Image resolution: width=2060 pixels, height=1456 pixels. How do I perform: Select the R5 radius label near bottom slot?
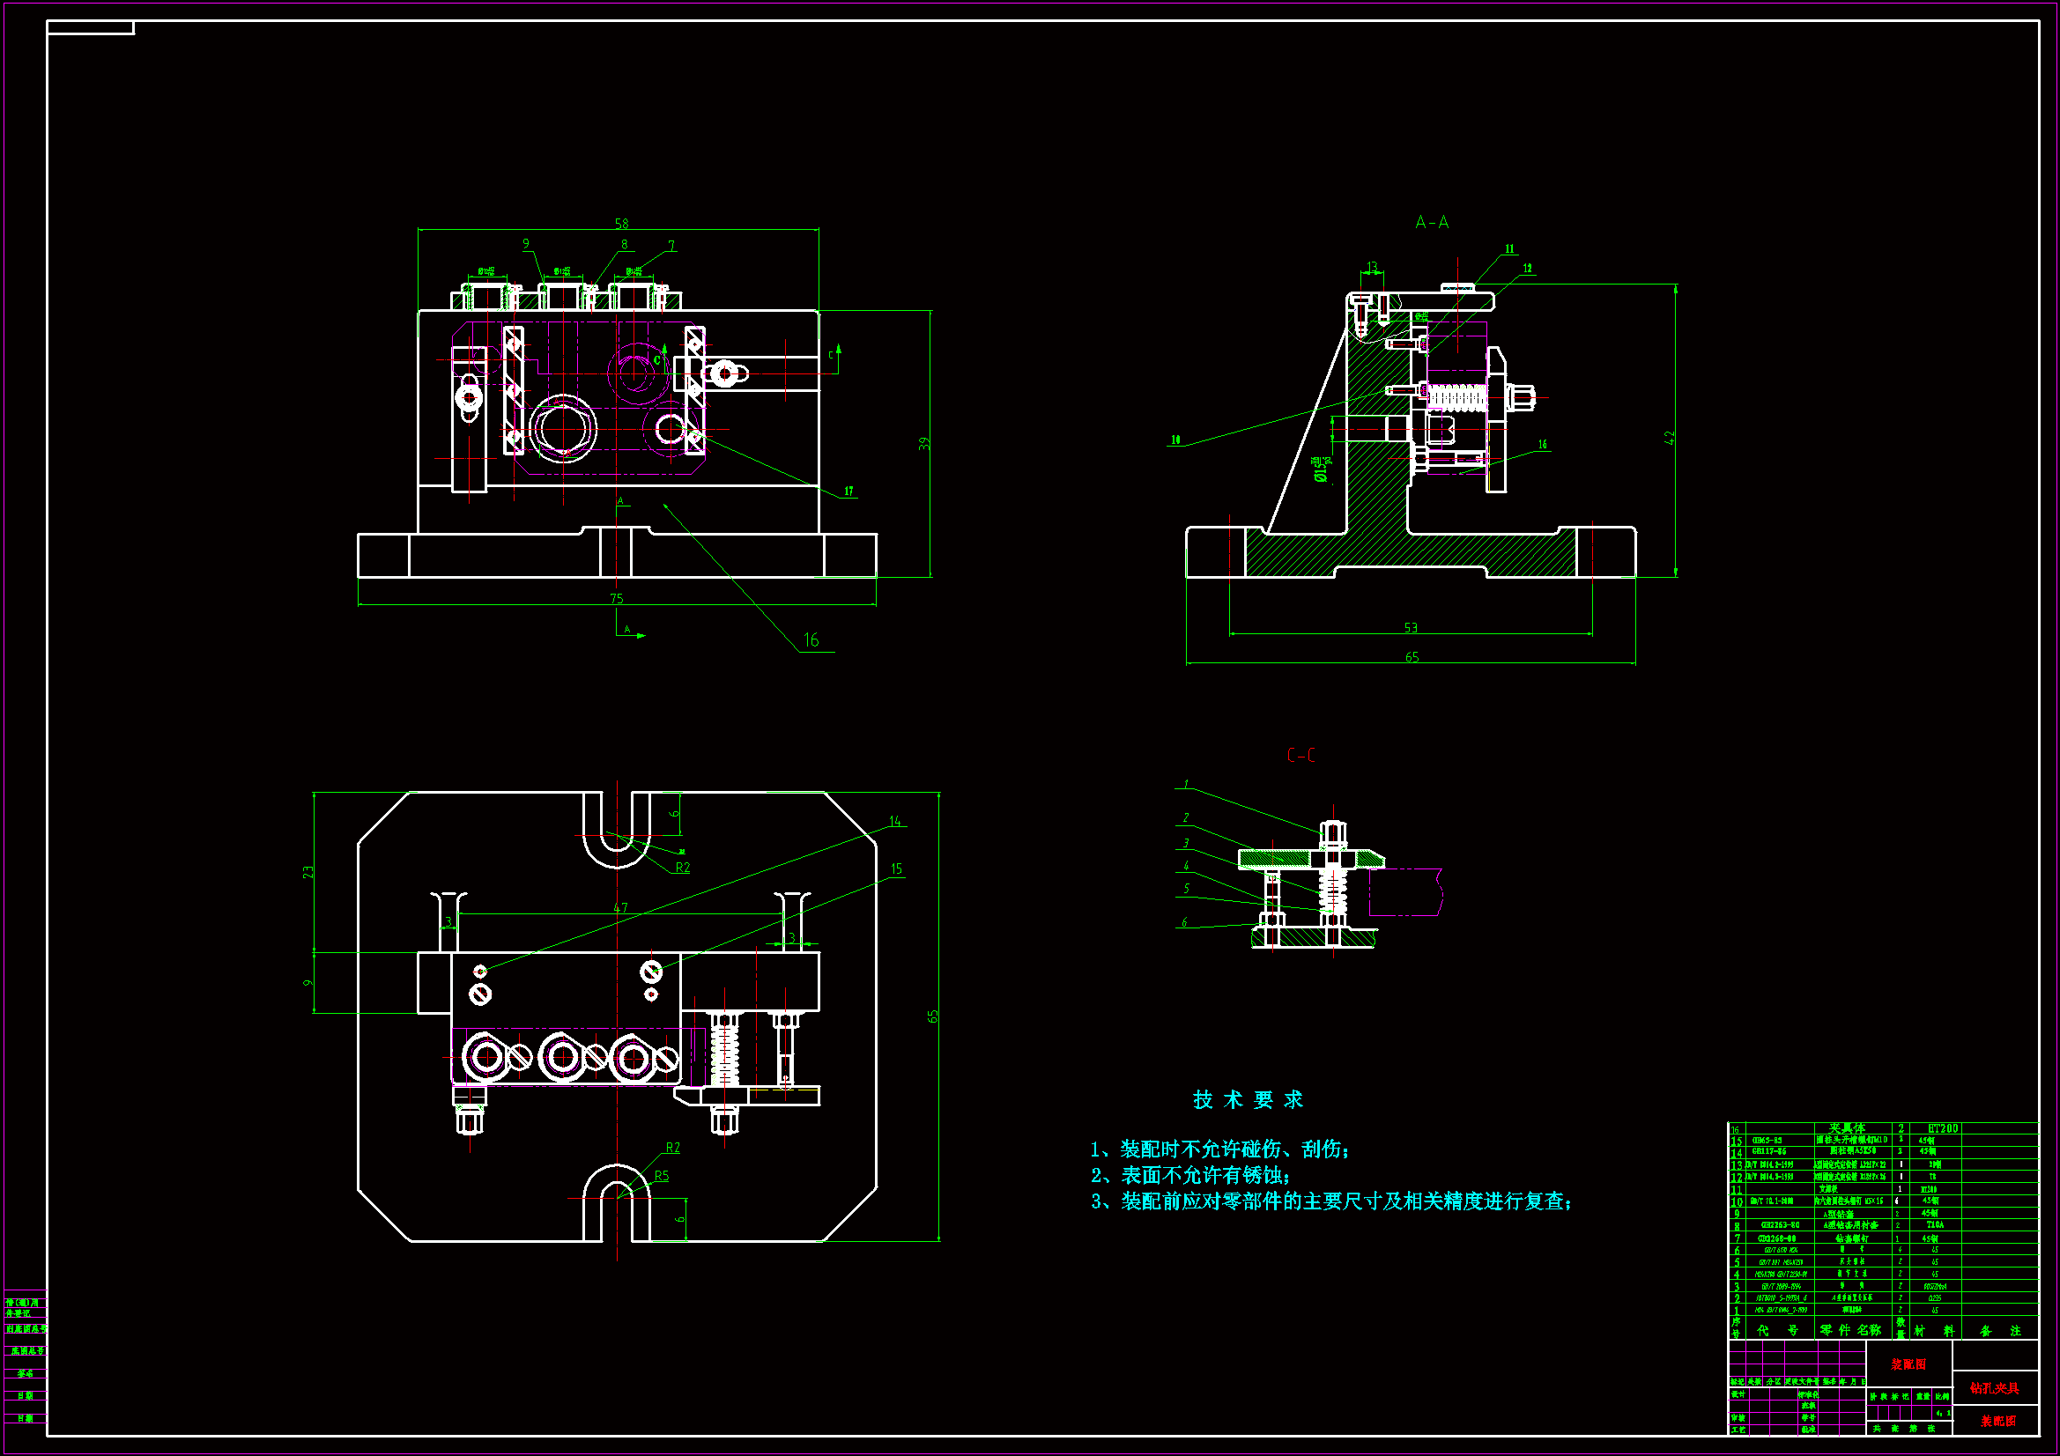click(x=661, y=1176)
